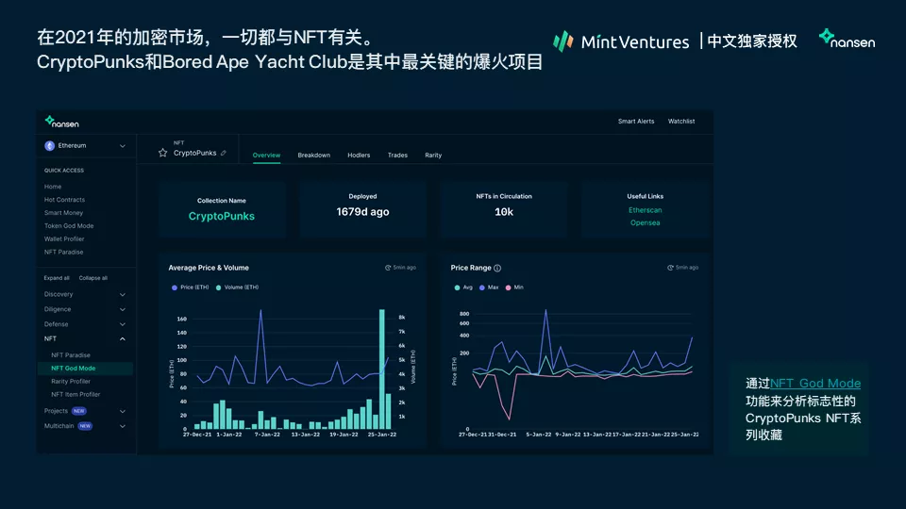Image resolution: width=906 pixels, height=509 pixels.
Task: Open the Etherscan link
Action: 645,210
